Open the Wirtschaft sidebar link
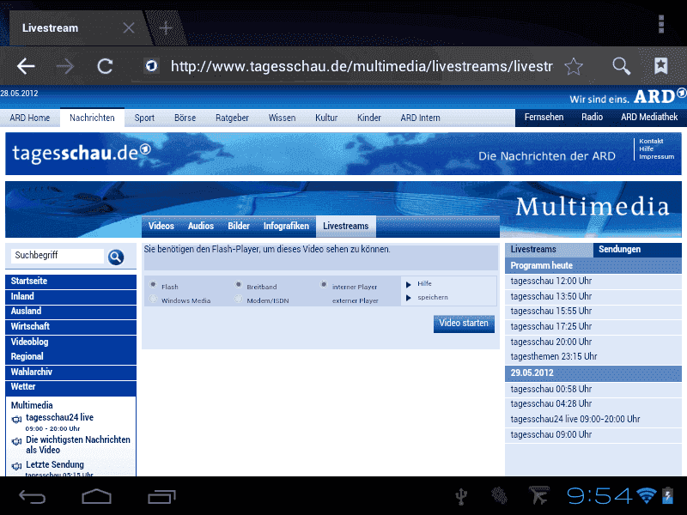 coord(71,326)
